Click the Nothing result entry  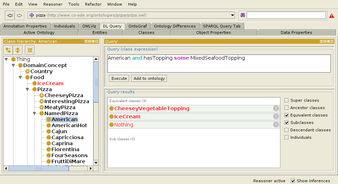point(124,125)
